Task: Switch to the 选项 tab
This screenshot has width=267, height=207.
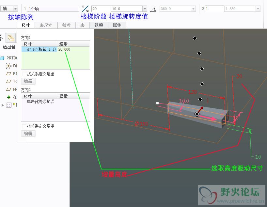Action: point(99,25)
